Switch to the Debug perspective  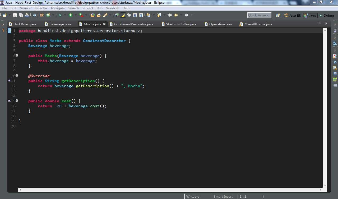[x=327, y=15]
